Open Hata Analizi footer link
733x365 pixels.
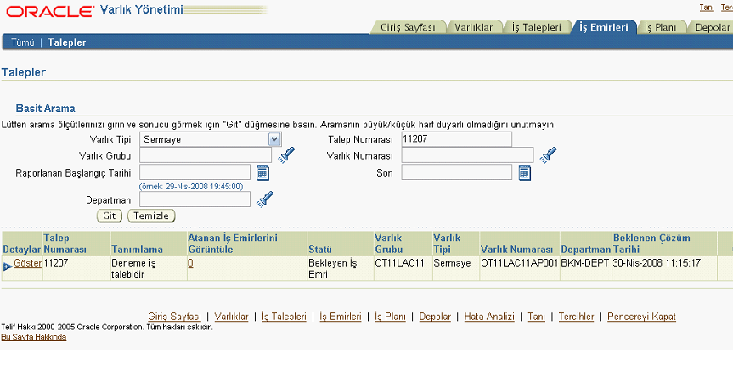tap(489, 317)
